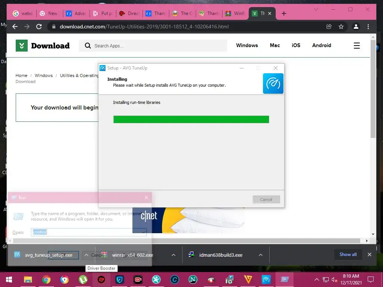Open the CNET hamburger menu
383x287 pixels.
(x=356, y=46)
